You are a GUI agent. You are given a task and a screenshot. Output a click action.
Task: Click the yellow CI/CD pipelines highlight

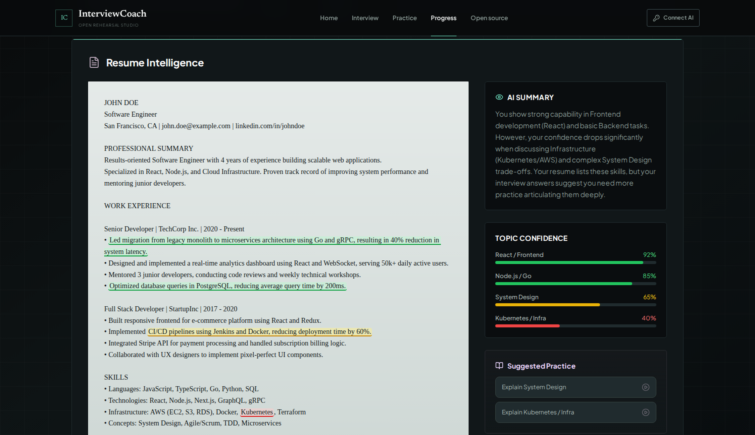pos(260,332)
